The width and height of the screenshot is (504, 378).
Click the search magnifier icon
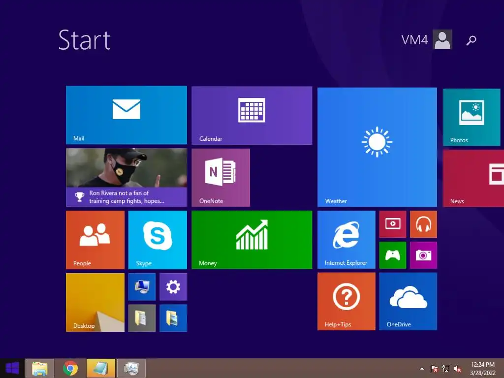(471, 40)
